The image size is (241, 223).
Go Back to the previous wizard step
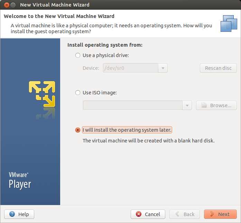[185, 214]
